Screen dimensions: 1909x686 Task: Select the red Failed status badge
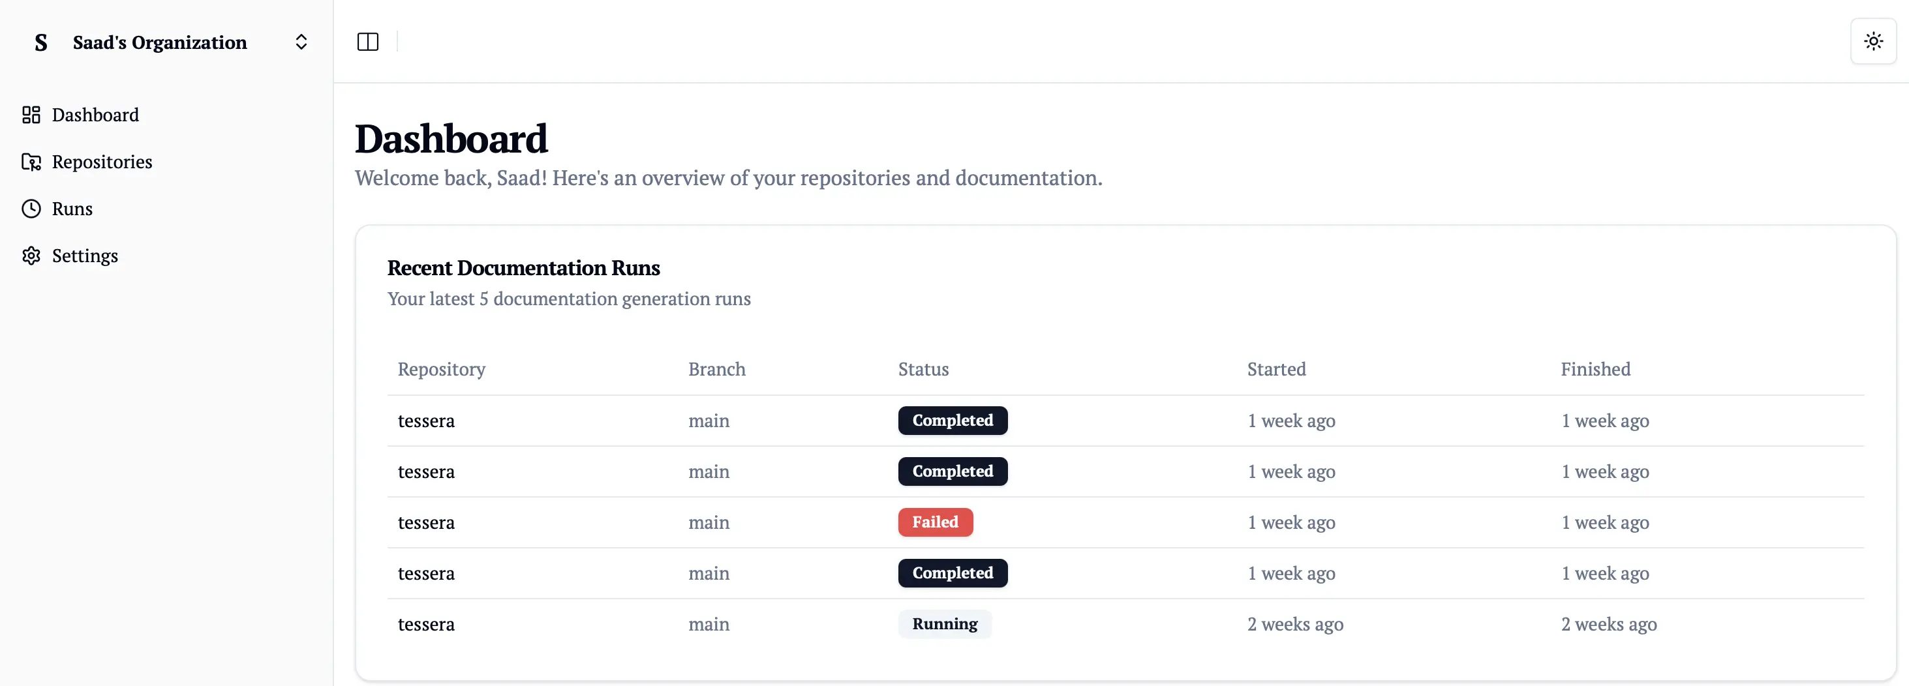(x=934, y=522)
